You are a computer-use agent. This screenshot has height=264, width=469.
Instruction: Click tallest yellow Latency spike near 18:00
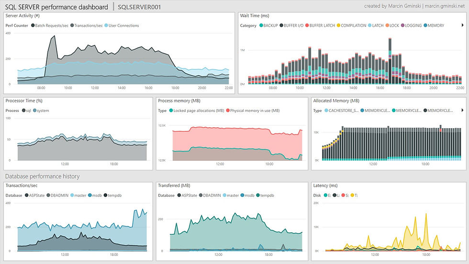[426, 214]
